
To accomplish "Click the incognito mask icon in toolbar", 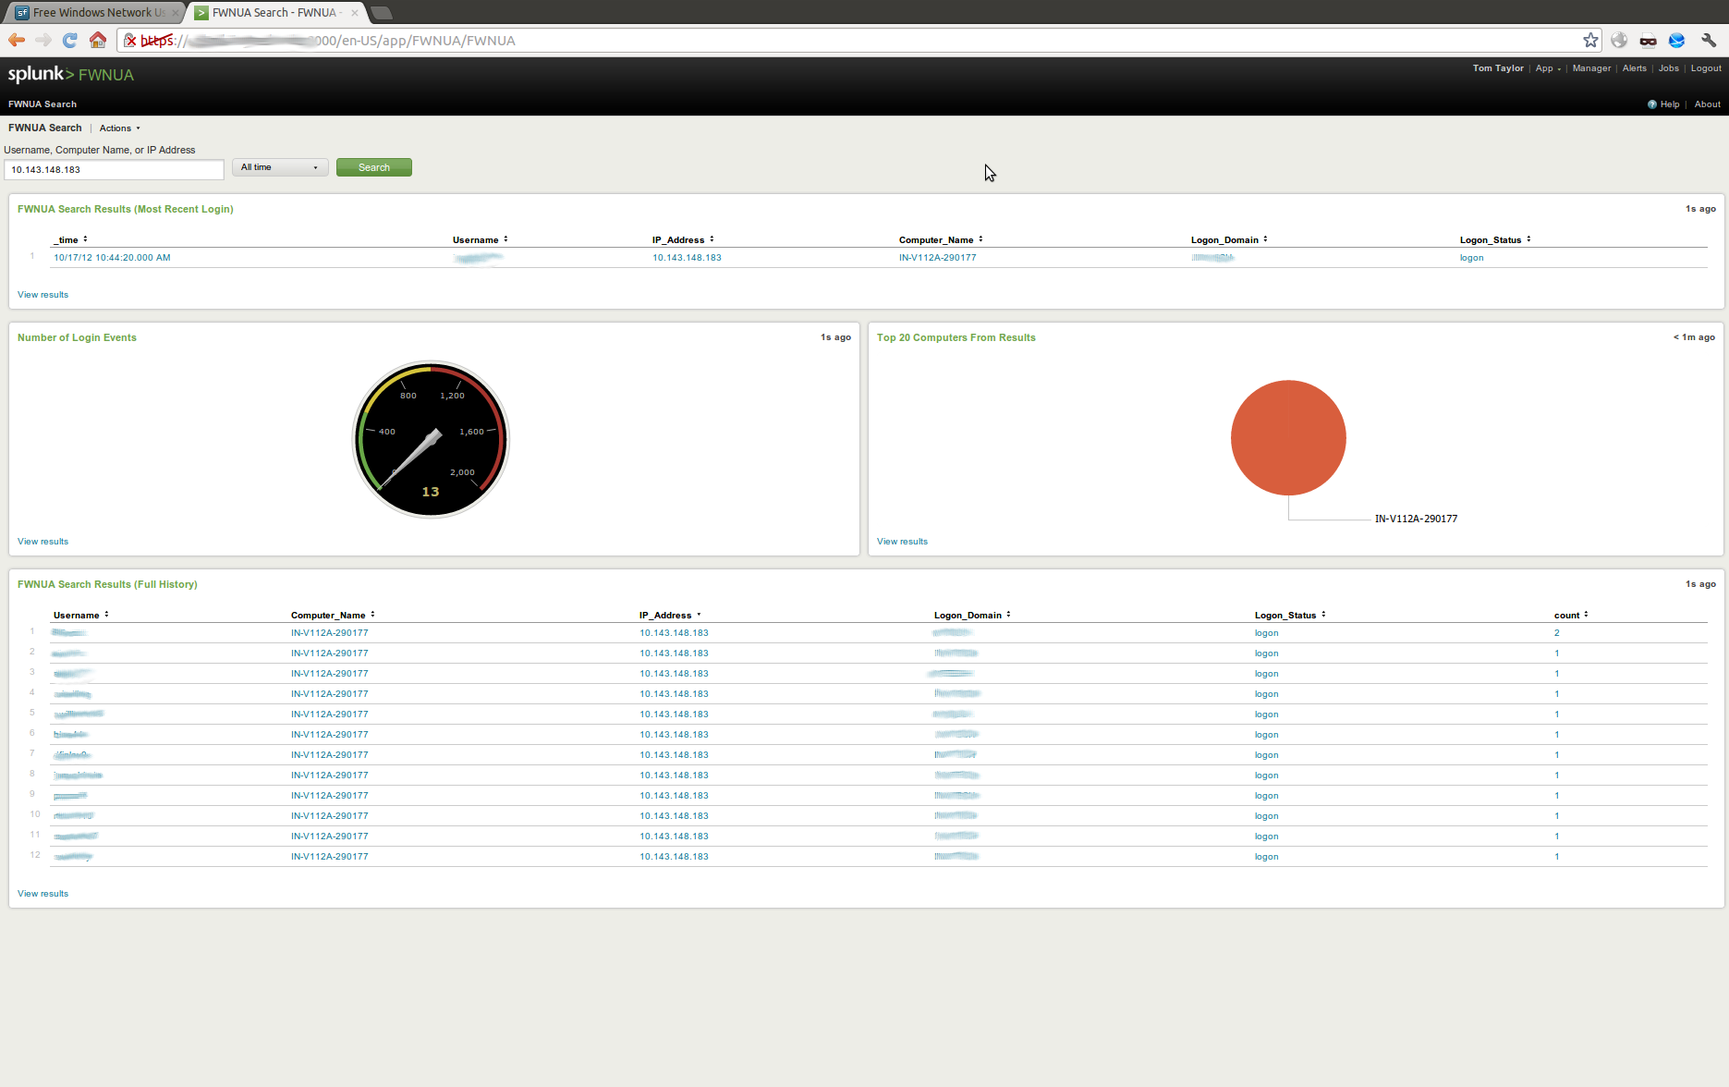I will click(1648, 40).
